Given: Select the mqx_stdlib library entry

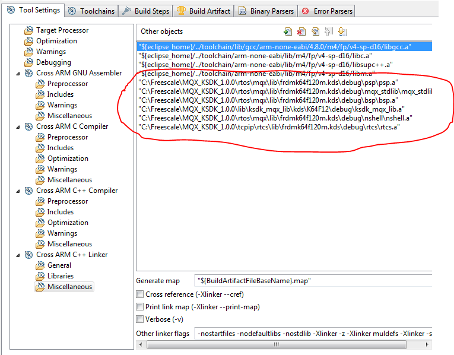Looking at the screenshot, I should pos(285,92).
